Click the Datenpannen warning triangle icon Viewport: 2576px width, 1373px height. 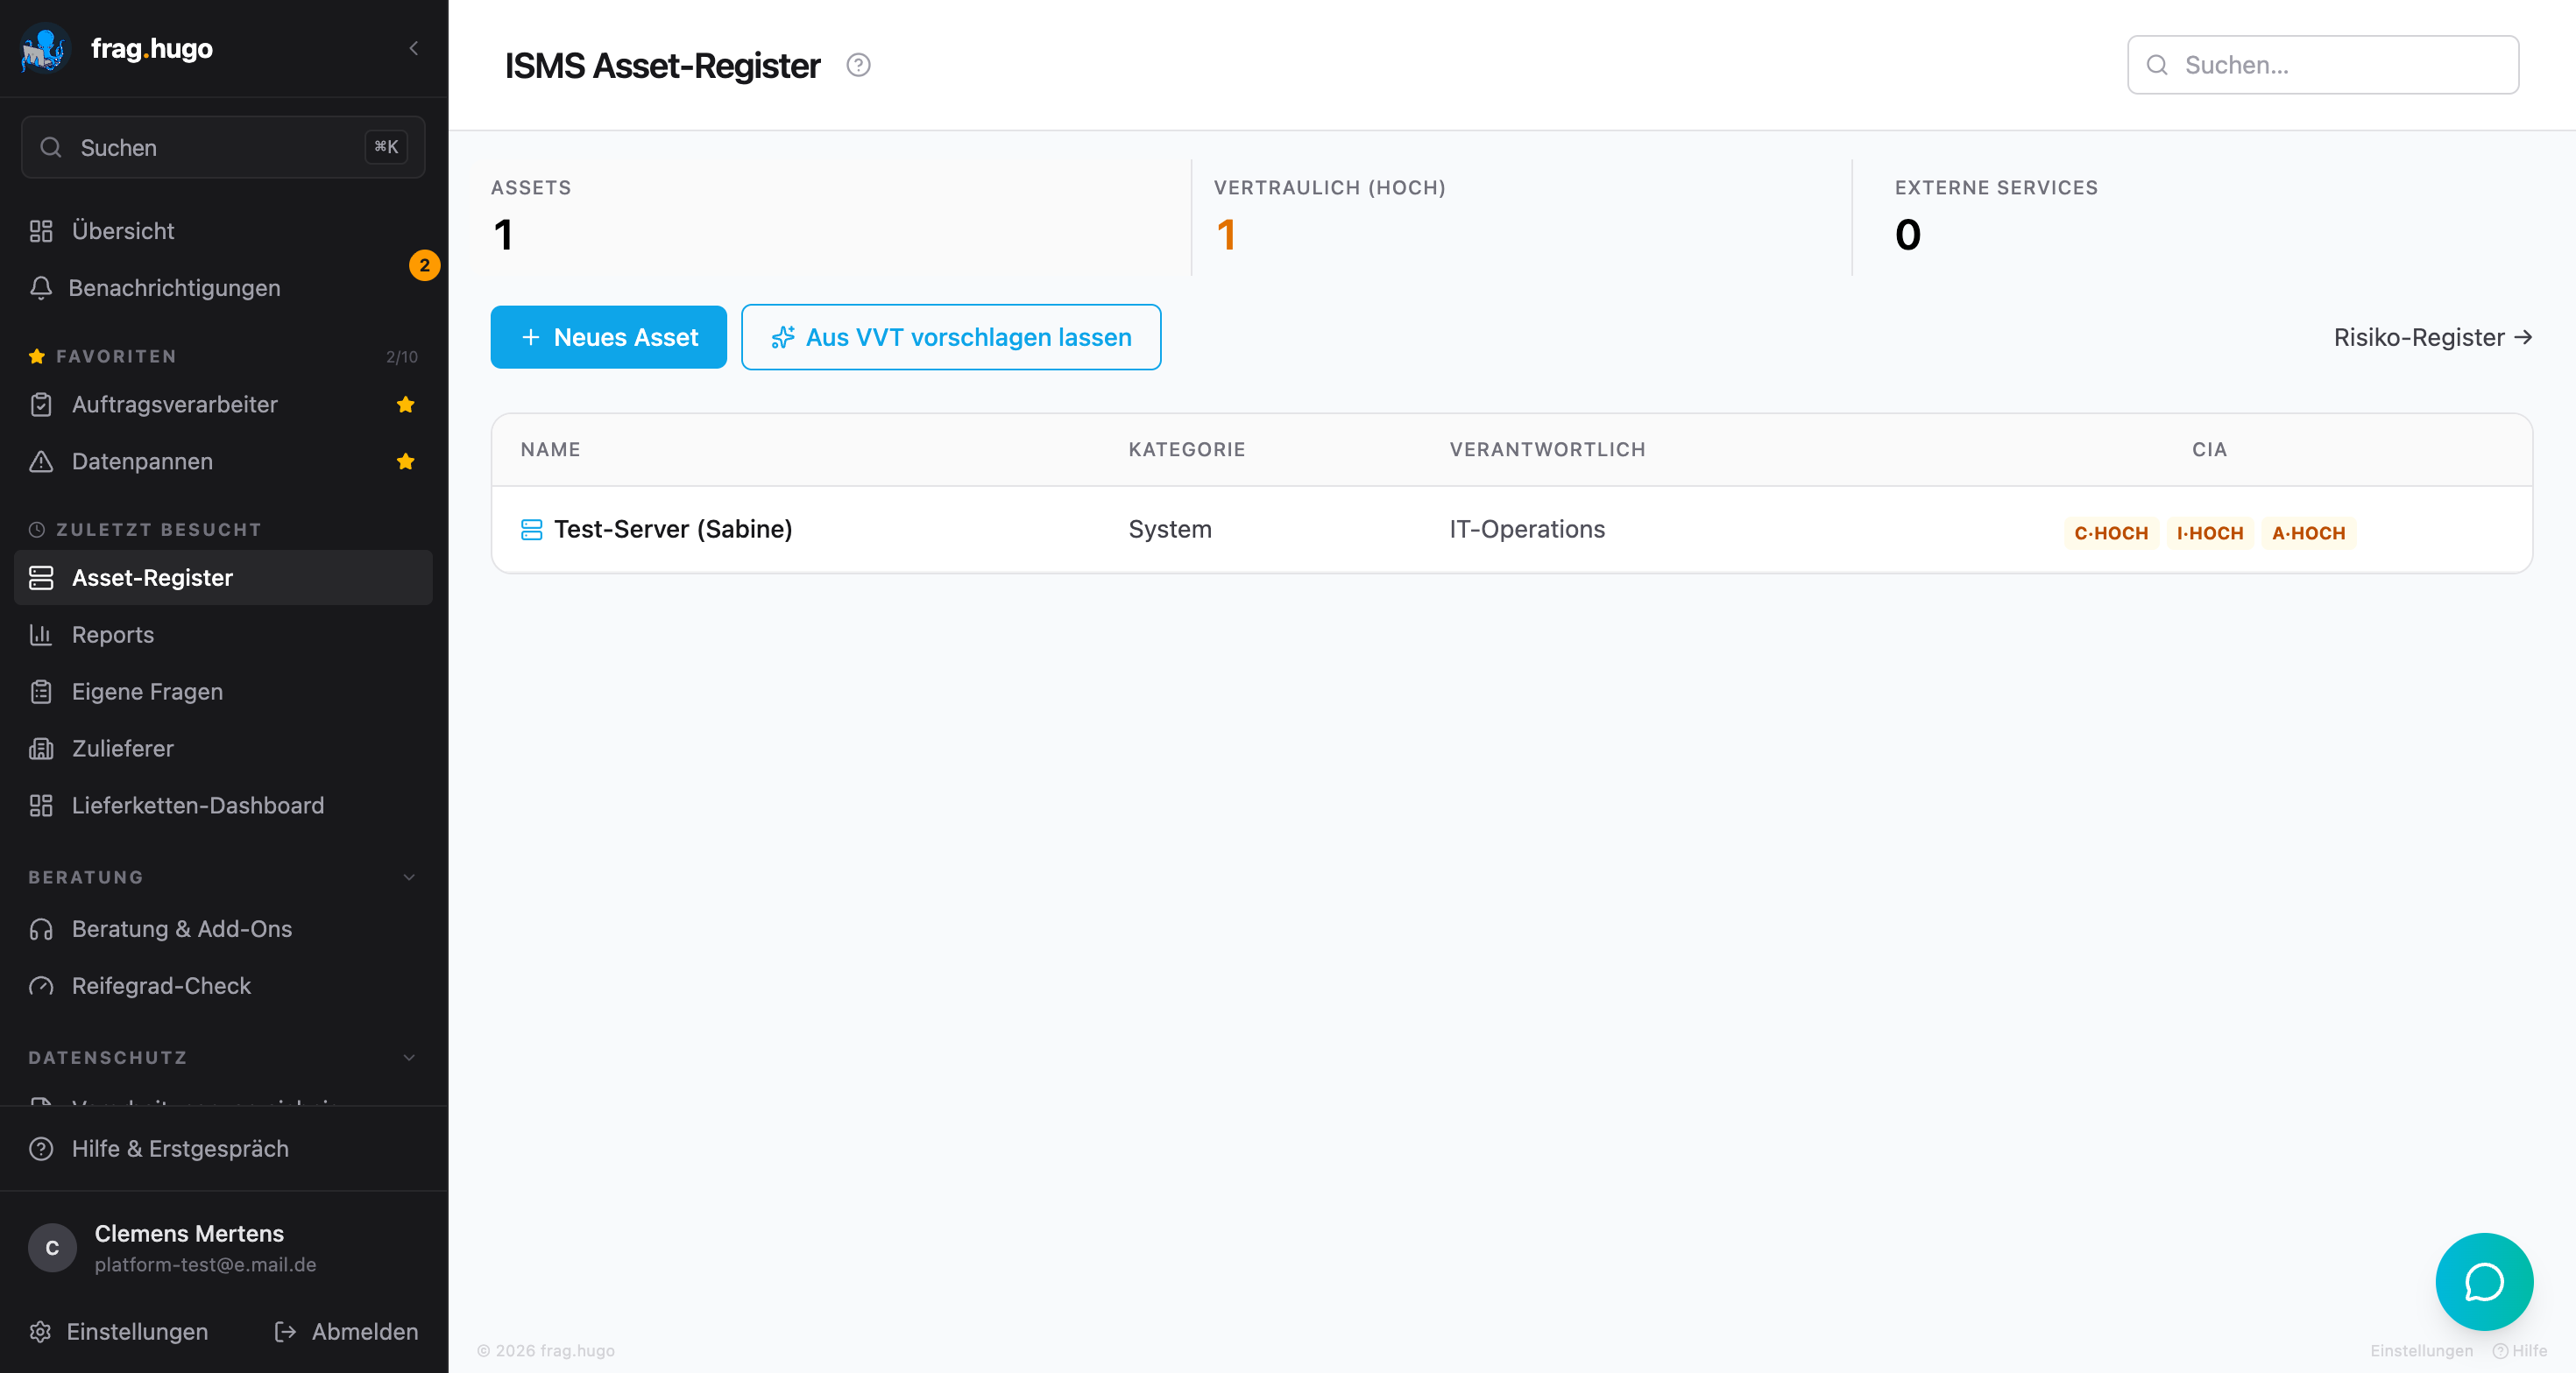41,461
